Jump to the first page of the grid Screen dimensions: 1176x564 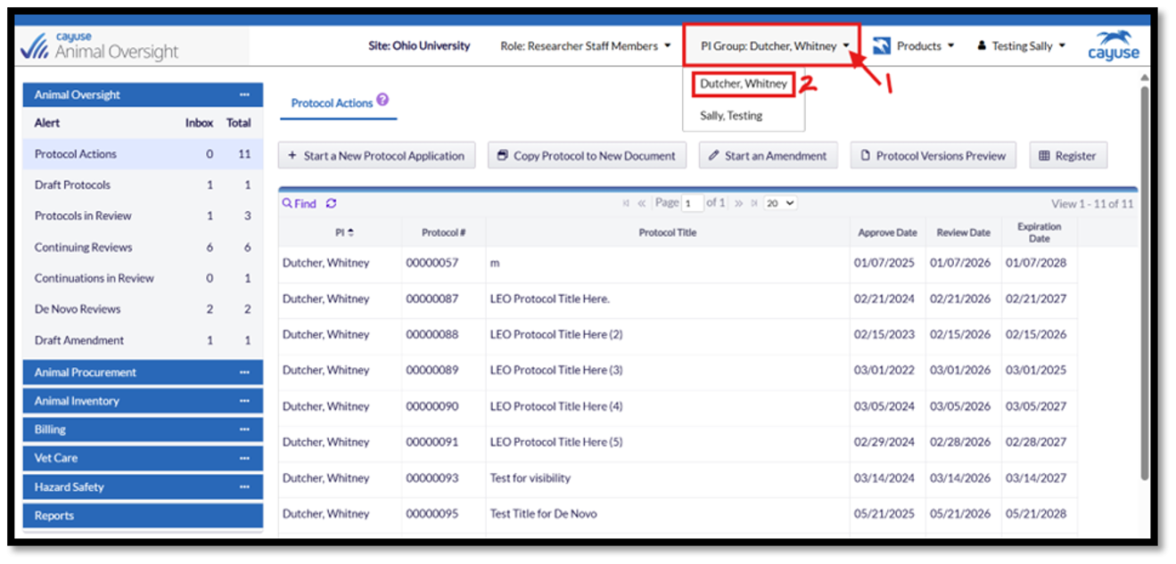coord(626,203)
